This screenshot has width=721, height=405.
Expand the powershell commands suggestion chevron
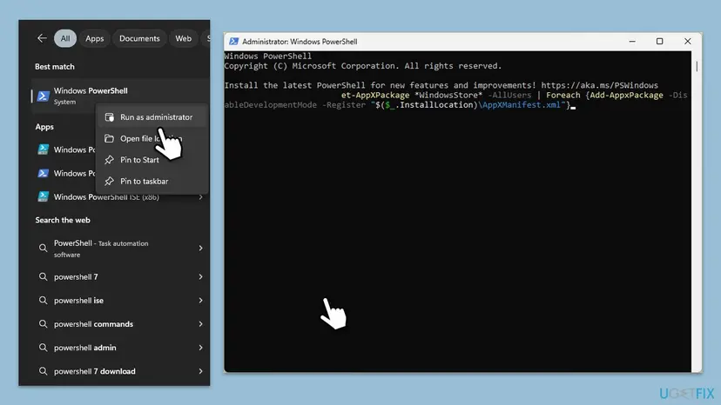point(201,324)
